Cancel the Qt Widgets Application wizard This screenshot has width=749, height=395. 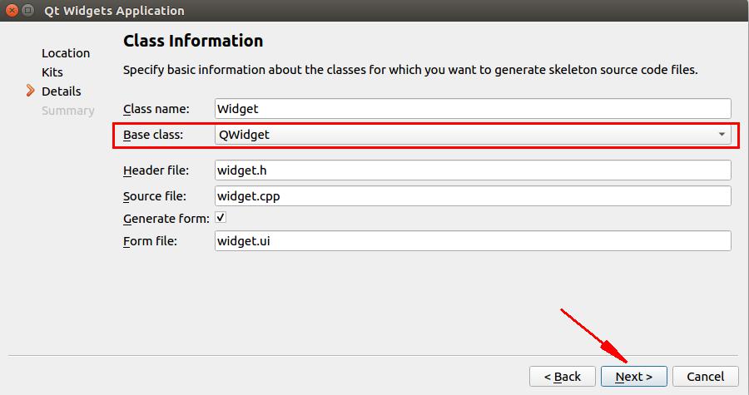point(706,377)
